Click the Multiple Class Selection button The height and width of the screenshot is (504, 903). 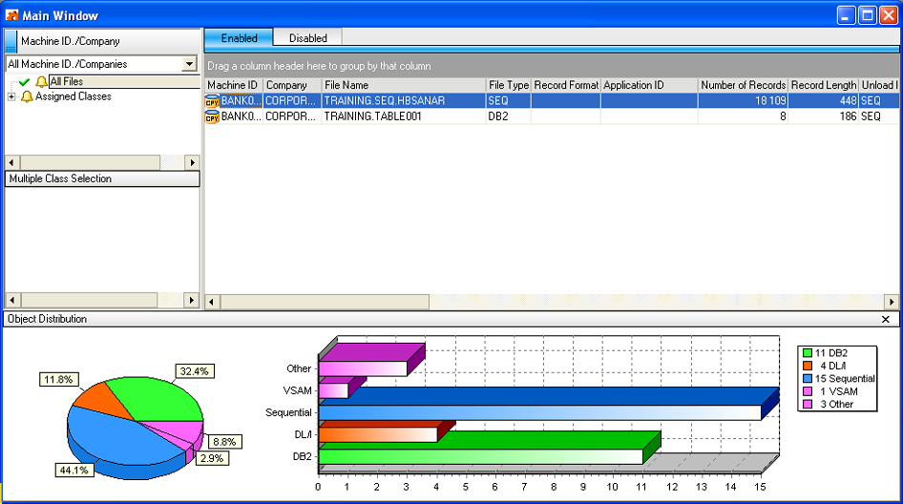pyautogui.click(x=102, y=178)
